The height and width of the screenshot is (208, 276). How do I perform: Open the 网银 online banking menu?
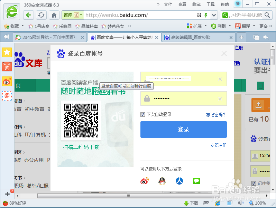221,26
